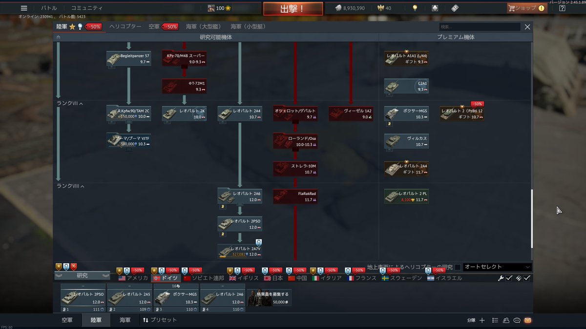The image size is (586, 329).
Task: Open the mail envelope icon
Action: [527, 320]
